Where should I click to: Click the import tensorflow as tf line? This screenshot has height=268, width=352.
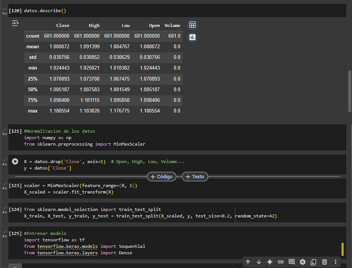click(55, 240)
